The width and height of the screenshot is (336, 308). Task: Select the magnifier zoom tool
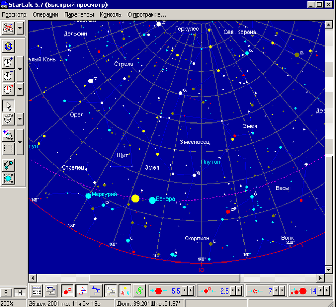pos(8,135)
